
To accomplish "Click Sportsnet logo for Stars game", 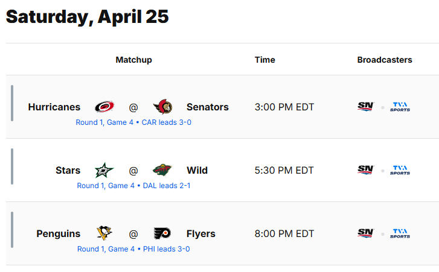I will [x=366, y=170].
